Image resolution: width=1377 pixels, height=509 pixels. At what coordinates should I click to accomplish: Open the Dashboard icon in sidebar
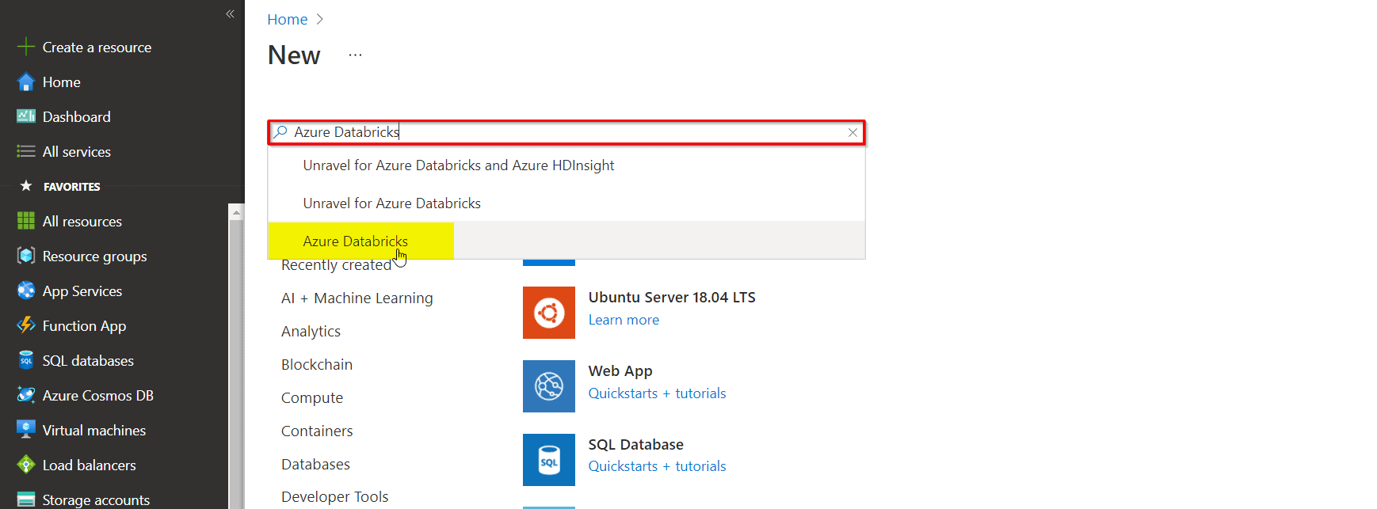tap(26, 117)
